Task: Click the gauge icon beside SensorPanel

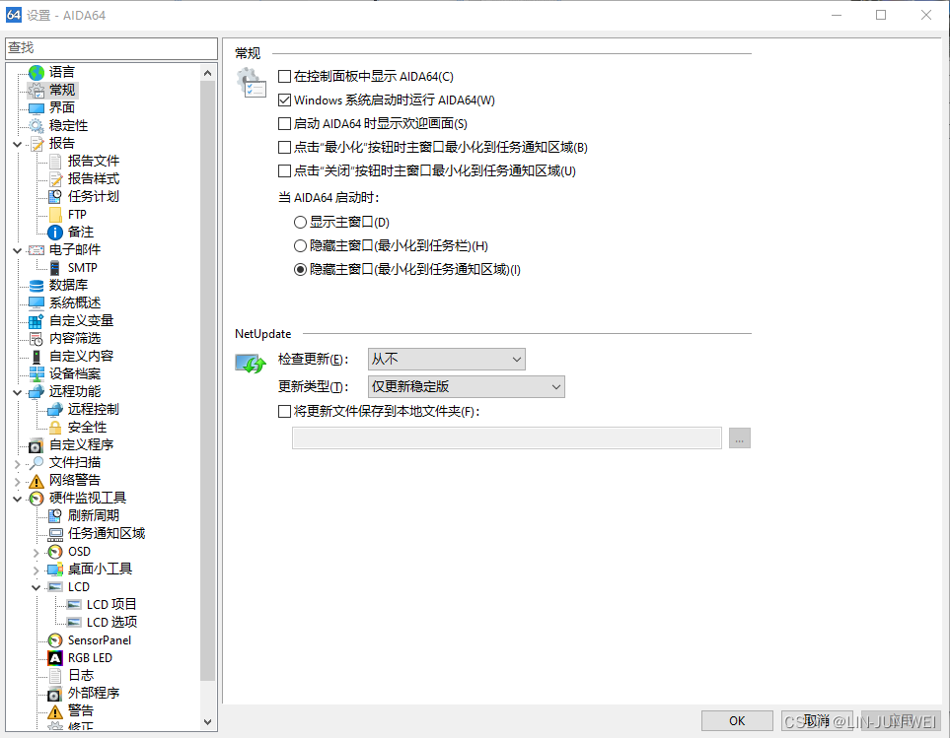Action: pyautogui.click(x=55, y=640)
